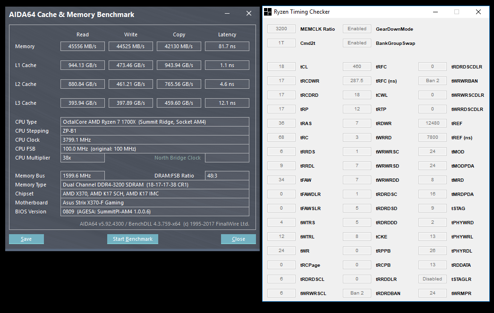Click the tCWL value field
Screen dimensions: 494x313
click(x=357, y=95)
